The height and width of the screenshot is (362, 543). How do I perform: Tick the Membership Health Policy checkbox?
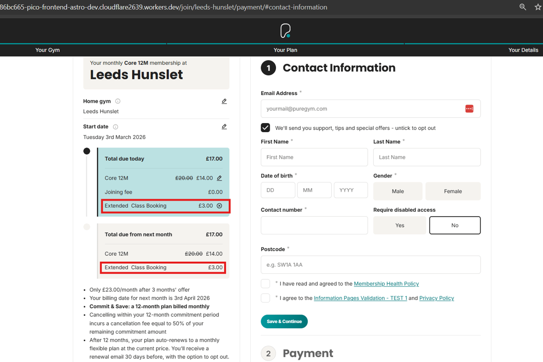[266, 284]
